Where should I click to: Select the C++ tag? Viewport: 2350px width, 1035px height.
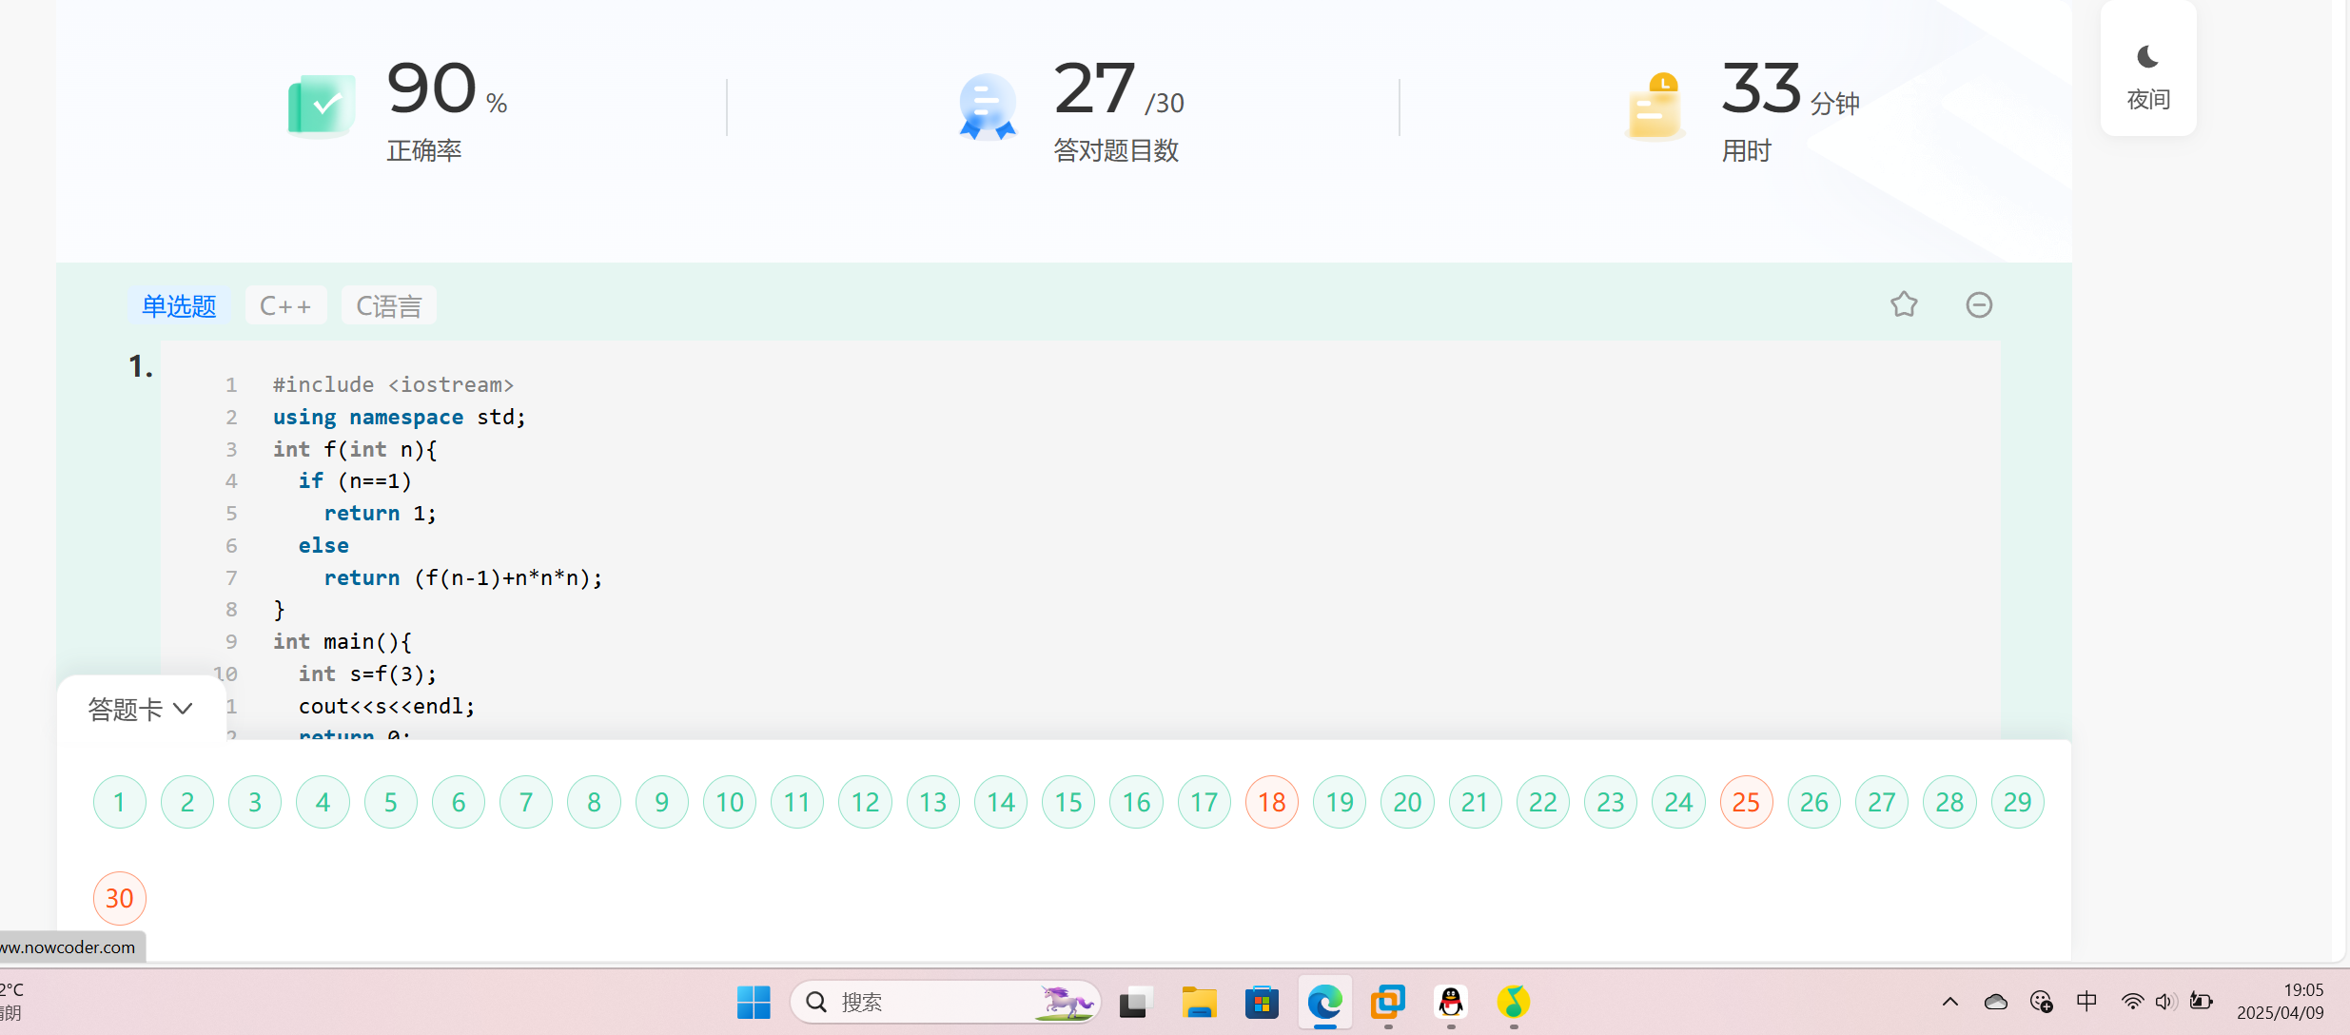point(285,305)
